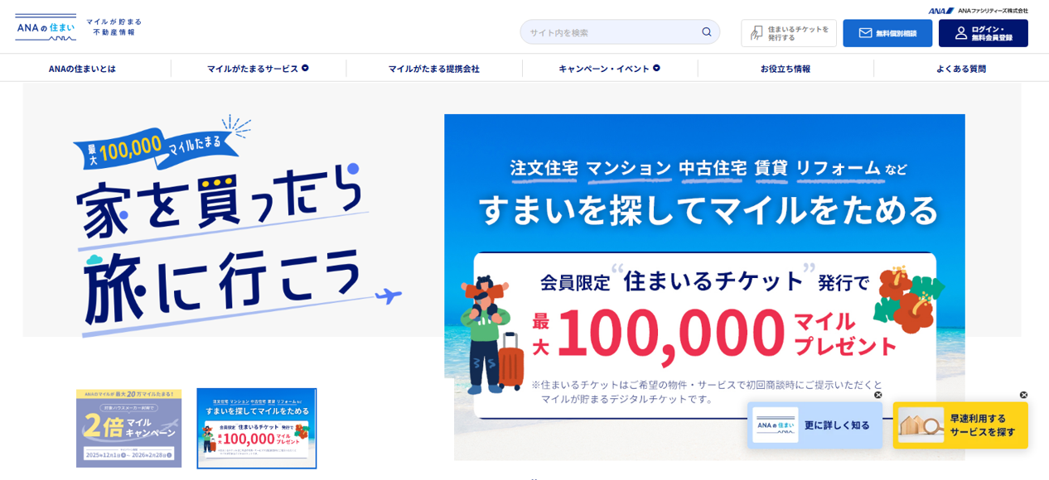The height and width of the screenshot is (480, 1049).
Task: Close the 早速利用するサービスを探す floating banner
Action: tap(1023, 395)
